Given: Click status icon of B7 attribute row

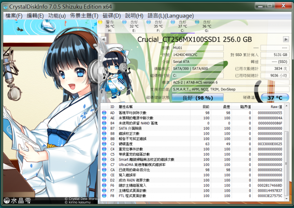Looking at the screenshot, I should [104, 128].
